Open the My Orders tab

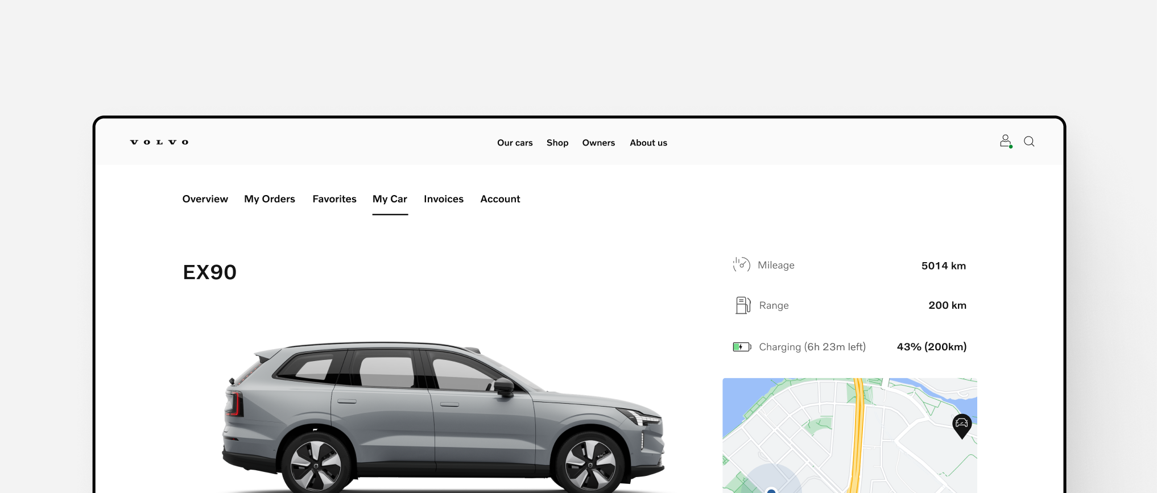(x=270, y=199)
